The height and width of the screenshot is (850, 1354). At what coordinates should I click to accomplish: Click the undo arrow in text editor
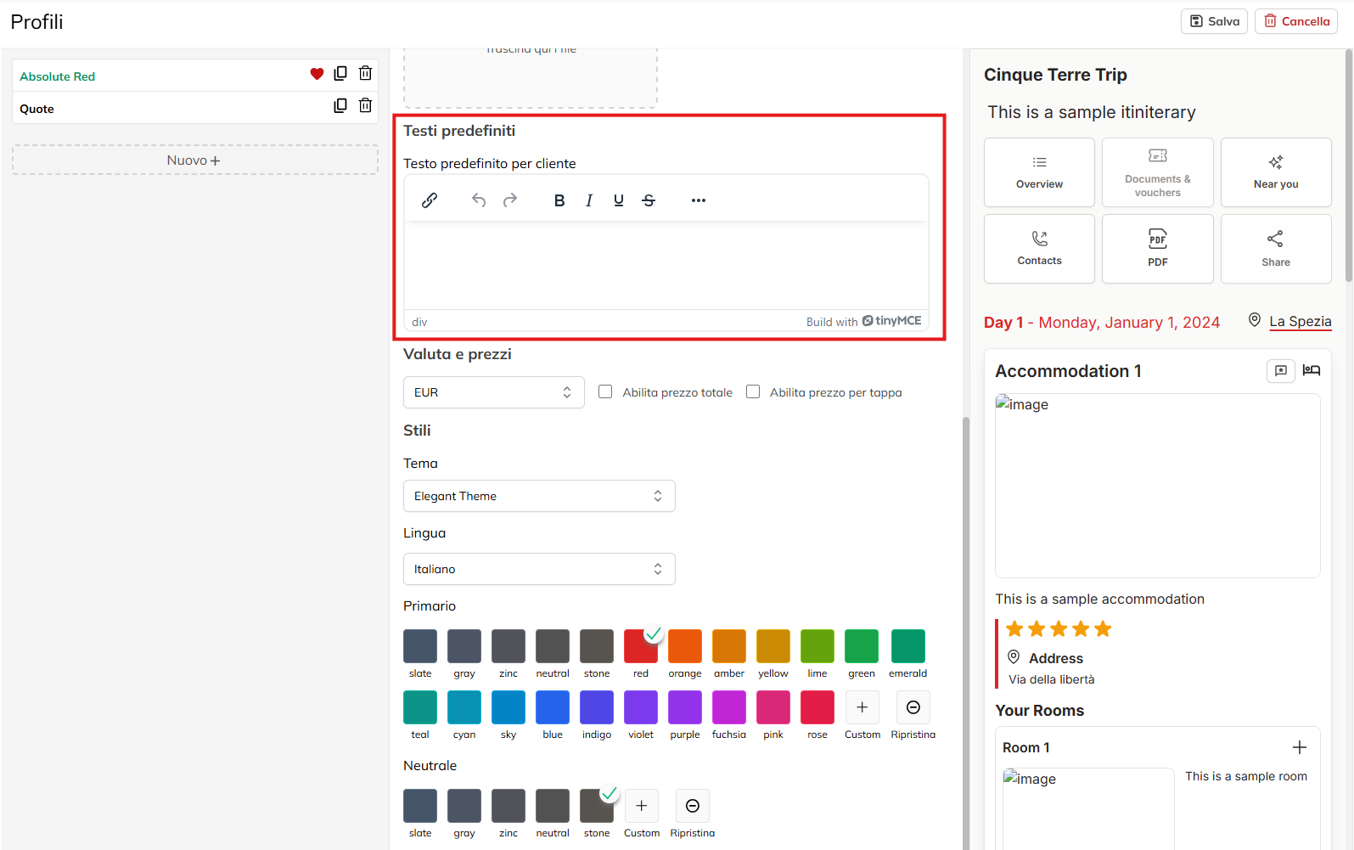click(x=479, y=200)
